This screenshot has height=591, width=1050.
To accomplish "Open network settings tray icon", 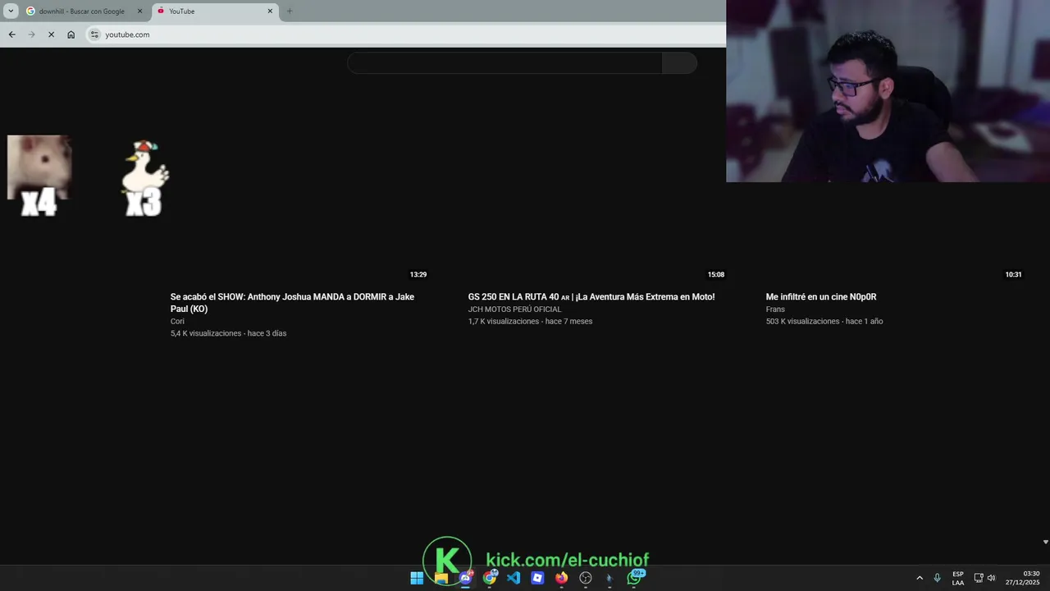I will pos(979,578).
